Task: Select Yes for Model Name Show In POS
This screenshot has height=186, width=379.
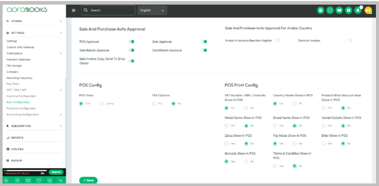Action: [227, 126]
